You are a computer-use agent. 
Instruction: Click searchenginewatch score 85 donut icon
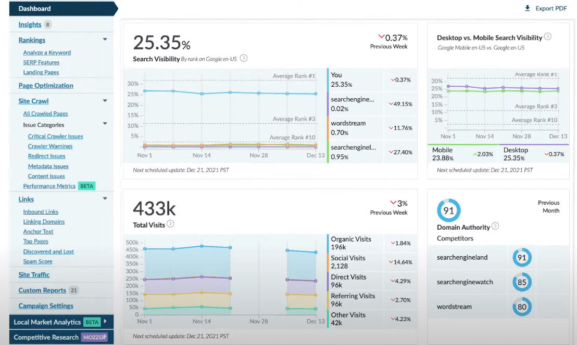click(522, 282)
